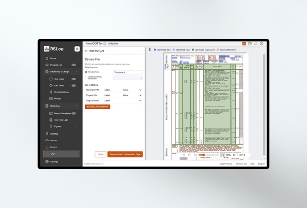The width and height of the screenshot is (307, 208).
Task: Click Save and Next Unidentified Page
Action: (x=125, y=154)
